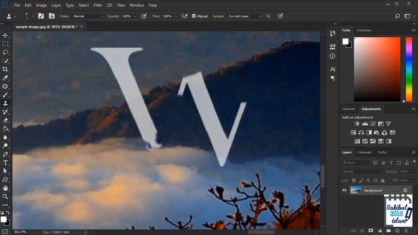This screenshot has height=235, width=418.
Task: Select the Lasso tool
Action: 5,52
